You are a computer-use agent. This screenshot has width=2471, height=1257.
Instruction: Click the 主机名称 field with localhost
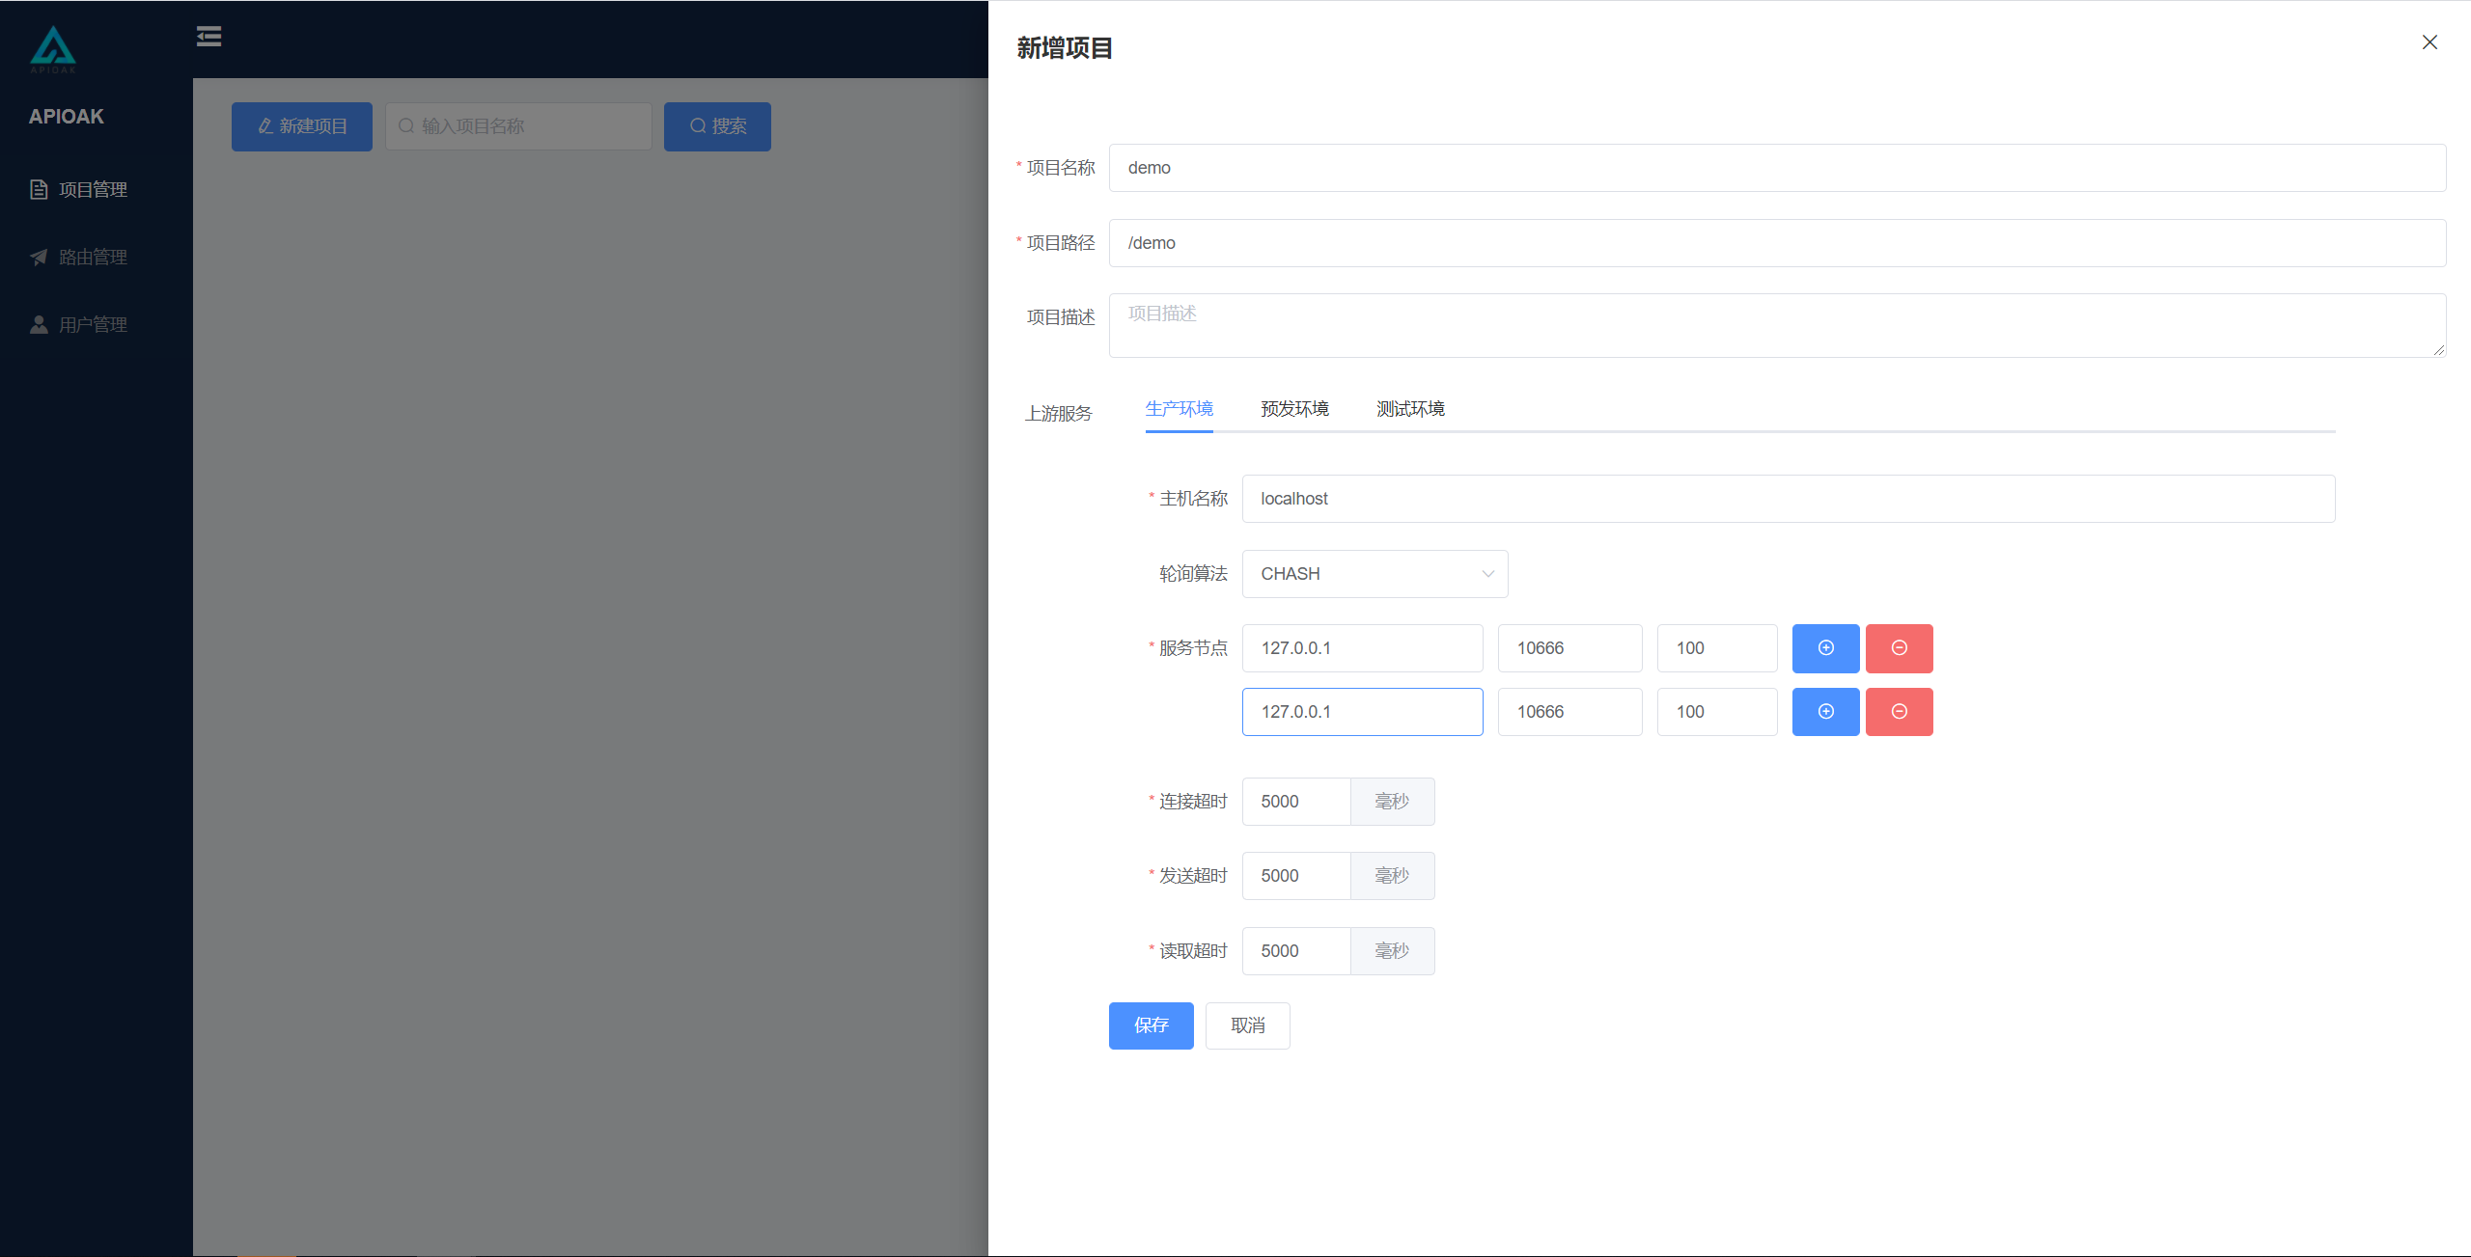click(1788, 499)
